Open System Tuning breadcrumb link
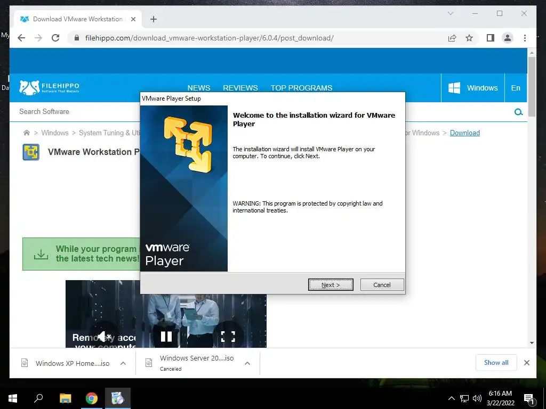The height and width of the screenshot is (409, 546). click(x=109, y=133)
